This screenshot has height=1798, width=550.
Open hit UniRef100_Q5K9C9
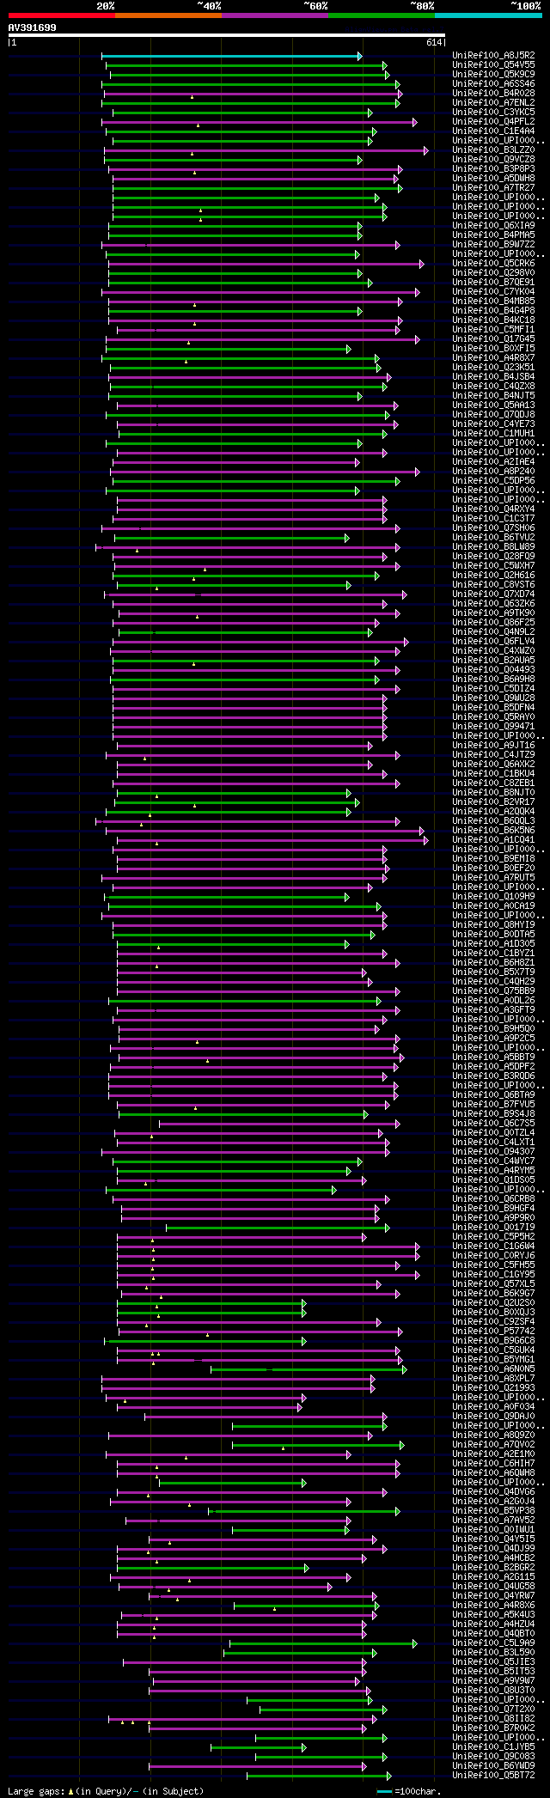point(493,75)
